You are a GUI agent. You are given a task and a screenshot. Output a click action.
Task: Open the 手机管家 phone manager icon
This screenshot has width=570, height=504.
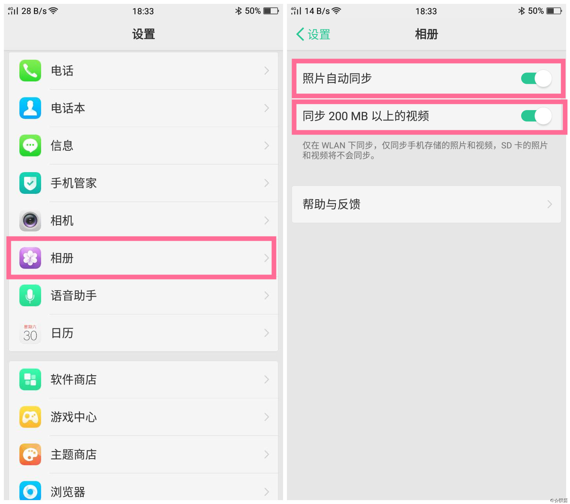pos(30,183)
